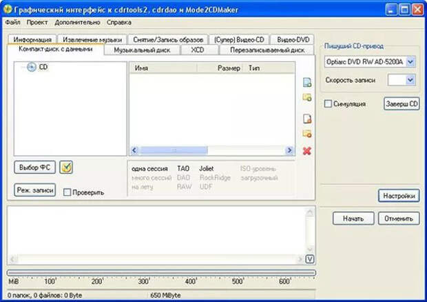Open the XCD tab
This screenshot has height=302, width=427.
coord(198,50)
